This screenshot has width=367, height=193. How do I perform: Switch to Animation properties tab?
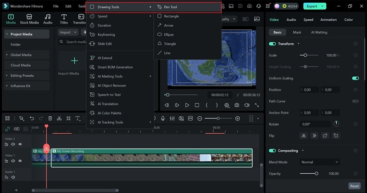coord(328,20)
